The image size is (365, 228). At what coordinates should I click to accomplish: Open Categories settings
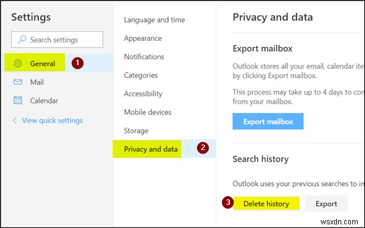click(x=141, y=75)
